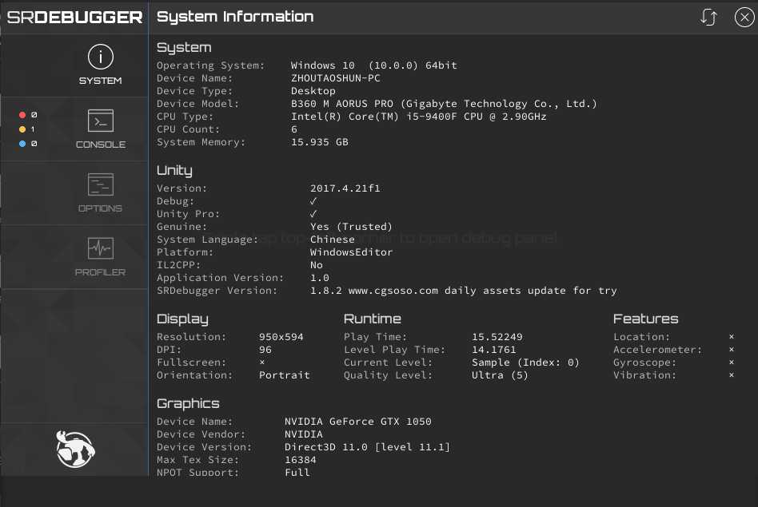Click the Unity section heading
758x507 pixels.
pyautogui.click(x=174, y=170)
